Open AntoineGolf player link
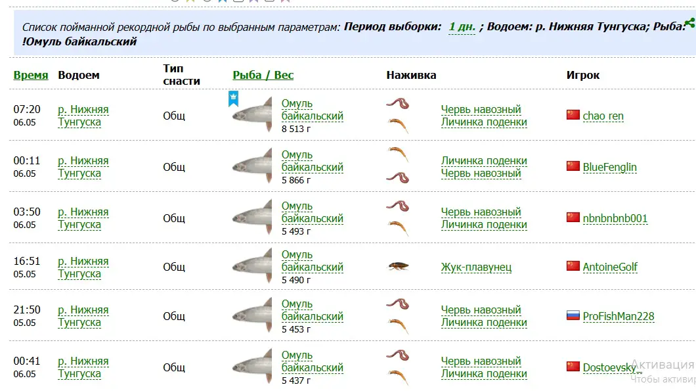696x391 pixels. 610,267
